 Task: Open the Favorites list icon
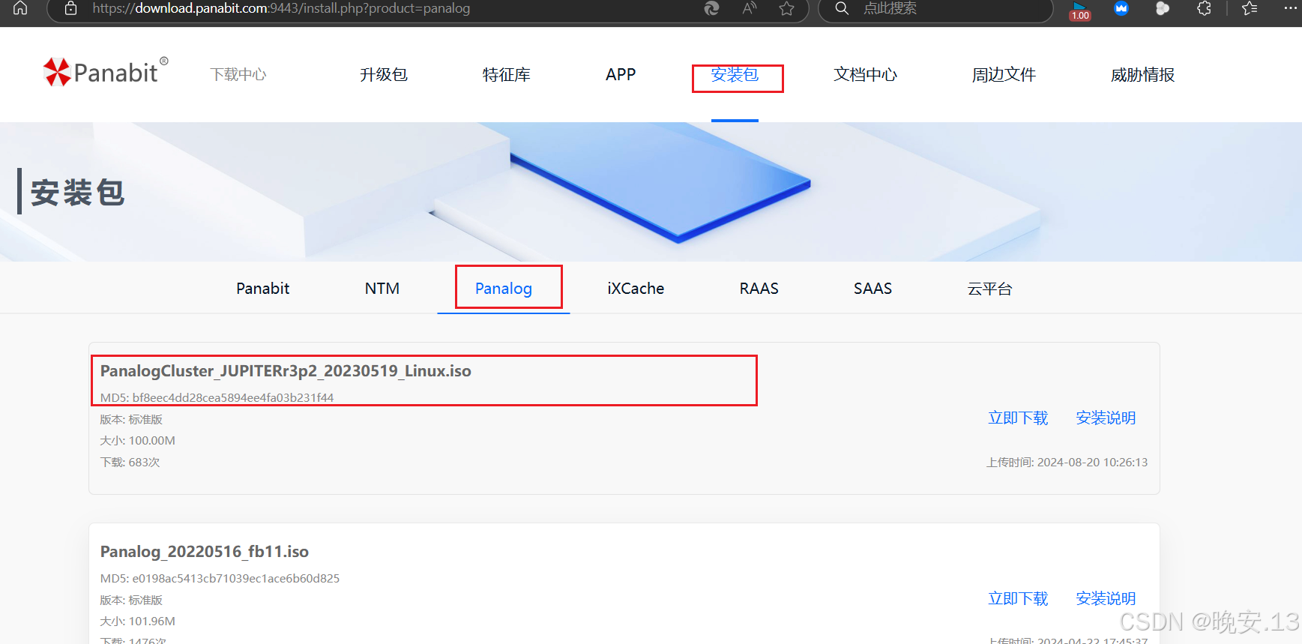(x=1250, y=8)
